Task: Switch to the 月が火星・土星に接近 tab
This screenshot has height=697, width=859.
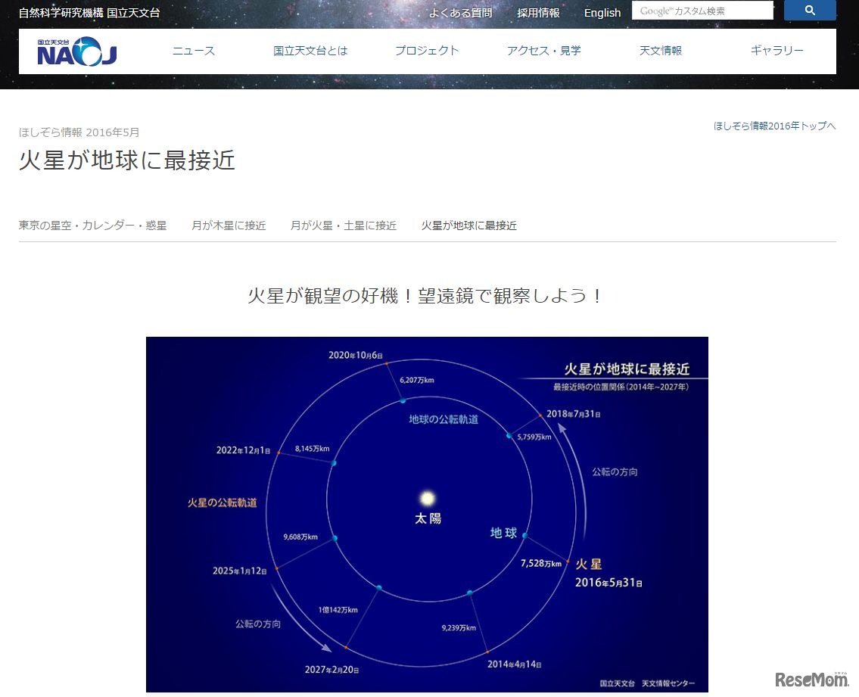Action: tap(343, 225)
